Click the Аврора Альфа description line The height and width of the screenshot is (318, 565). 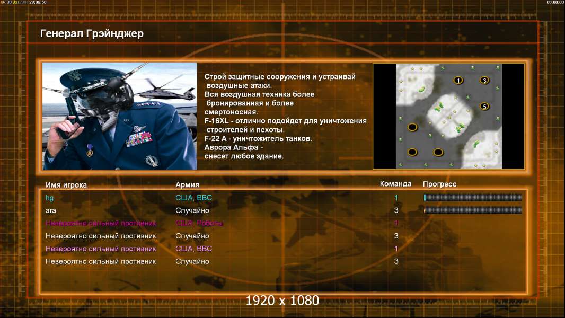[234, 147]
